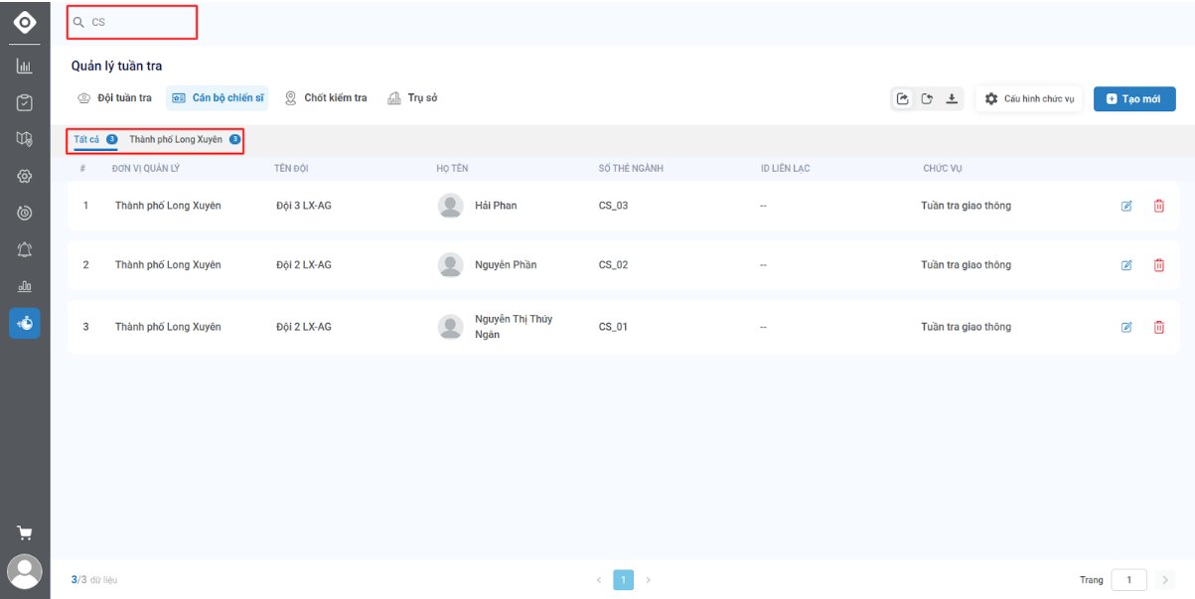
Task: Click the download toolbar icon
Action: point(951,98)
